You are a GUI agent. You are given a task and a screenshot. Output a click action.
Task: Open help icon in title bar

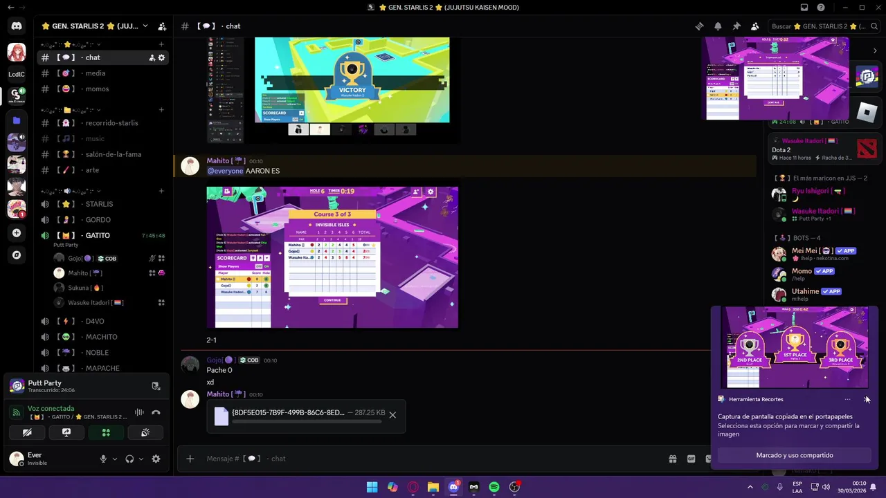(821, 8)
